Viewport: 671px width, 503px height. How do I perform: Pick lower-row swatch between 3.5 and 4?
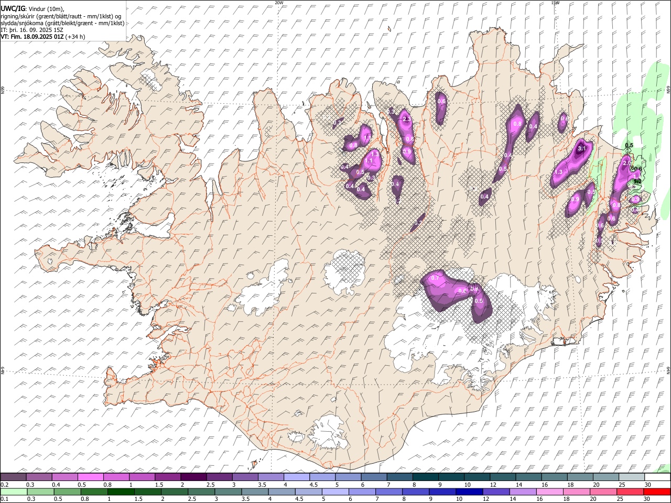255,491
